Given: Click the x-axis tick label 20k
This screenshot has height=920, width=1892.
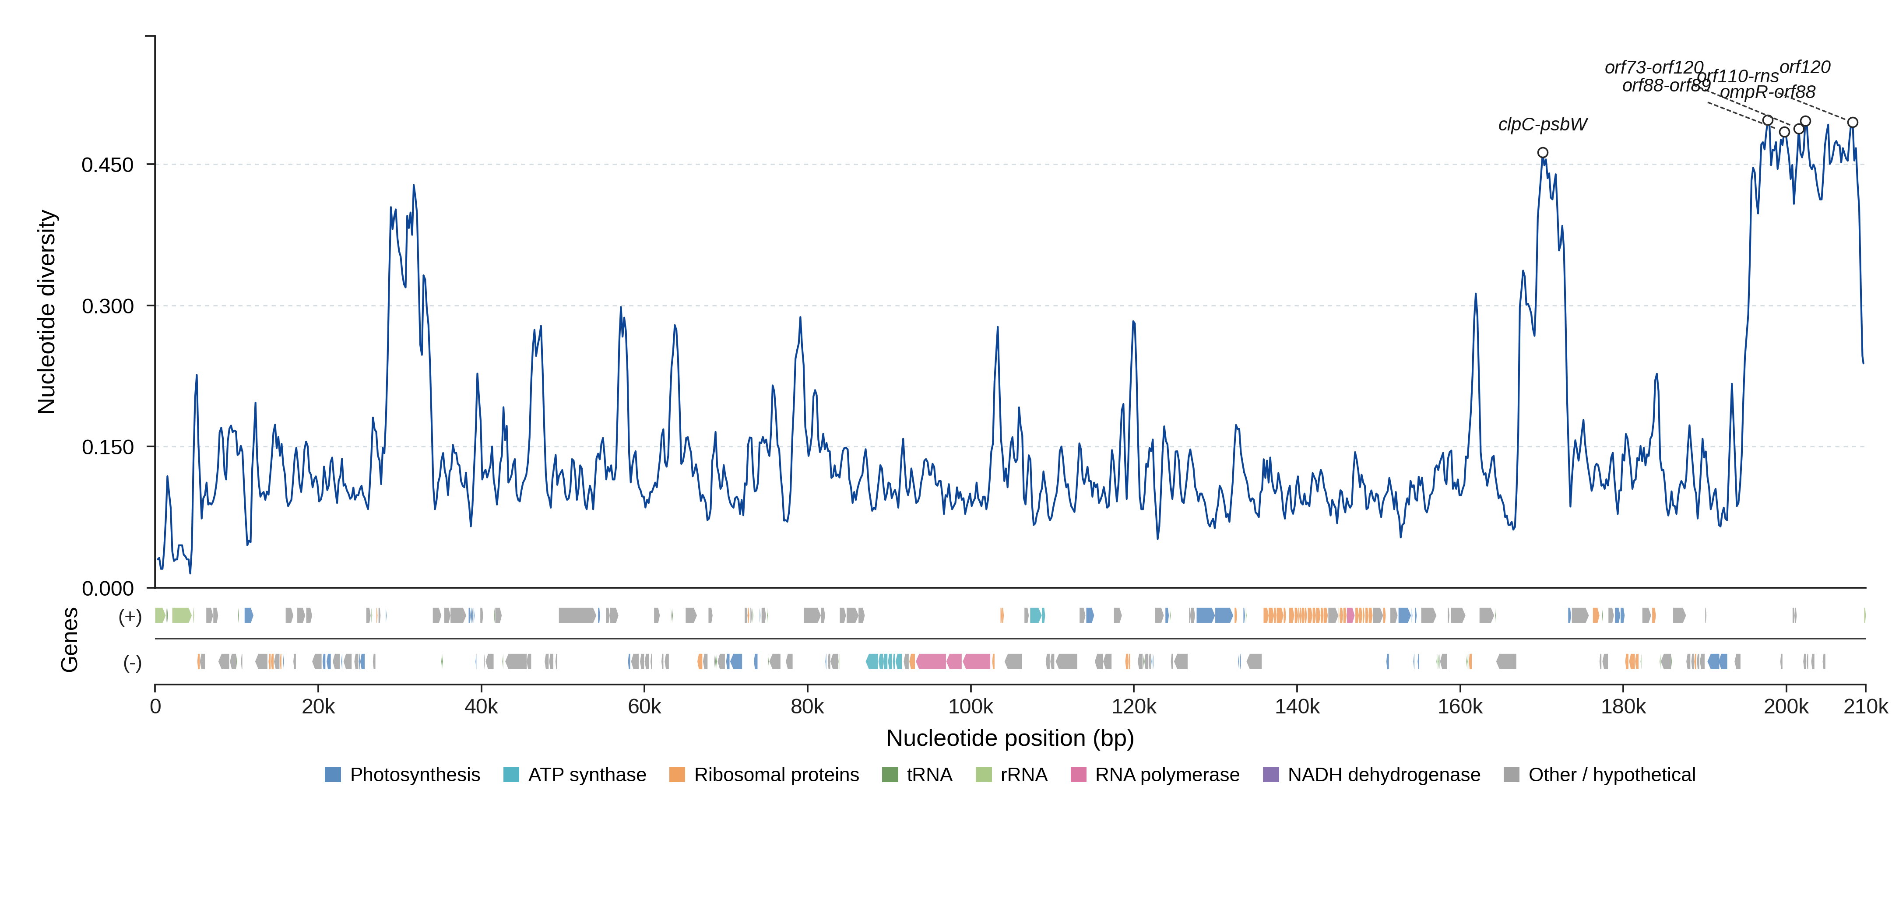Looking at the screenshot, I should [x=318, y=706].
